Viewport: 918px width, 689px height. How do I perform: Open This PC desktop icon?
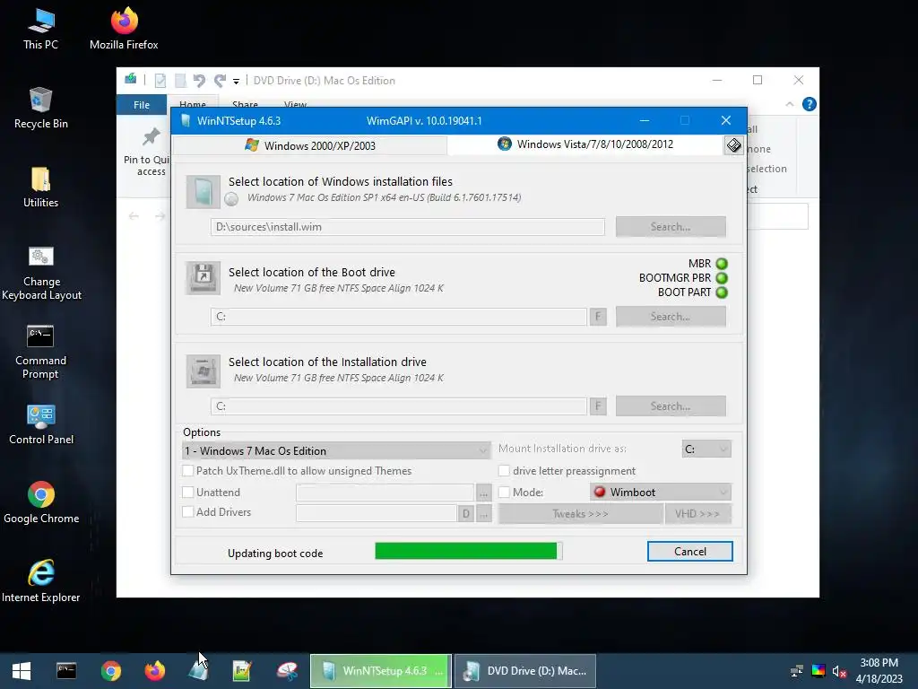(40, 30)
